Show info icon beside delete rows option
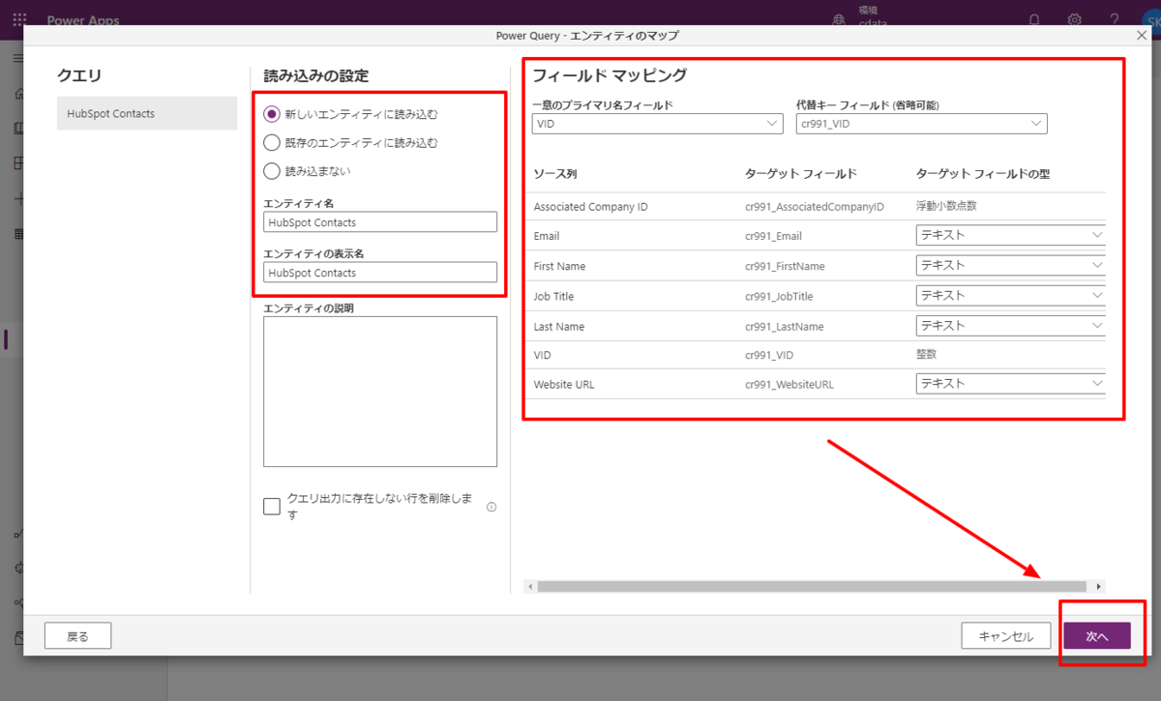This screenshot has width=1161, height=701. tap(491, 507)
